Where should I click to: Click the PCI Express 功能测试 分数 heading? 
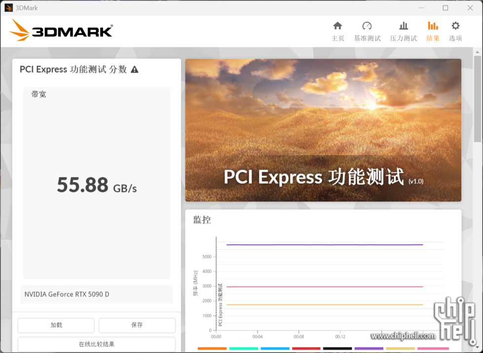(74, 70)
